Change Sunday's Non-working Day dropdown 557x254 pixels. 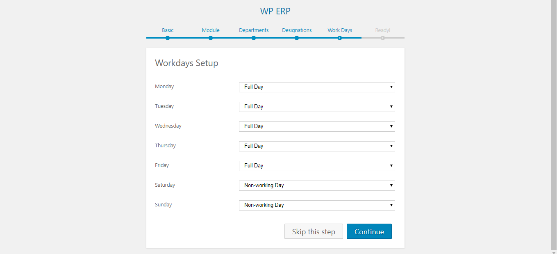(x=317, y=205)
